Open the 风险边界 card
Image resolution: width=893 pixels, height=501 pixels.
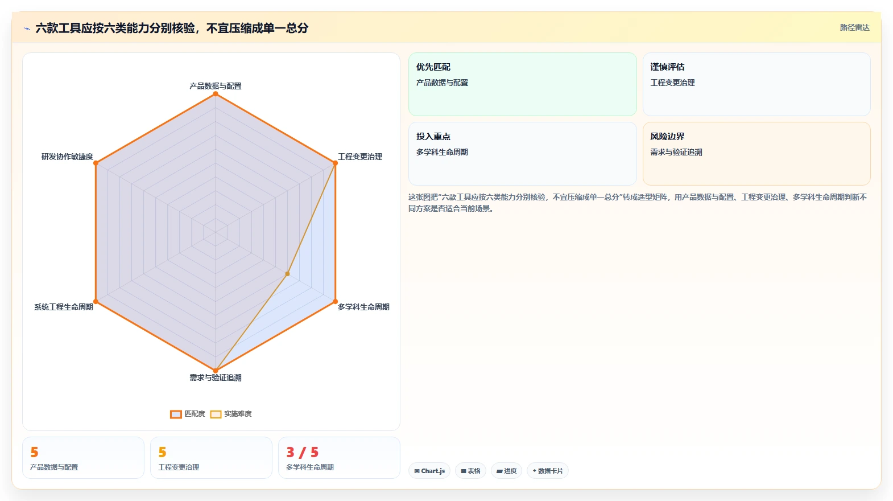tap(756, 154)
